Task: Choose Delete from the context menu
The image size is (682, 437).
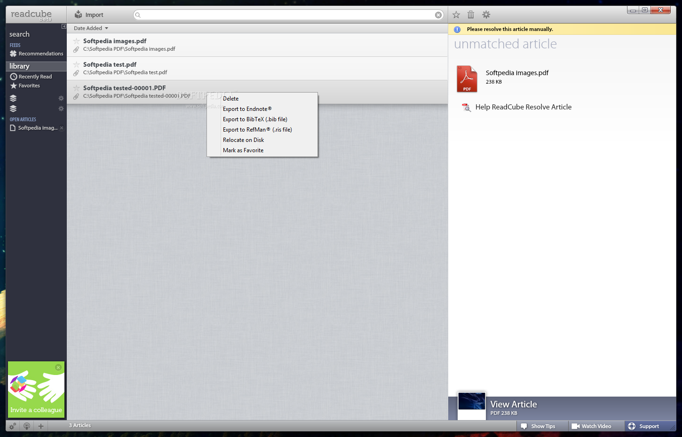Action: (x=262, y=99)
